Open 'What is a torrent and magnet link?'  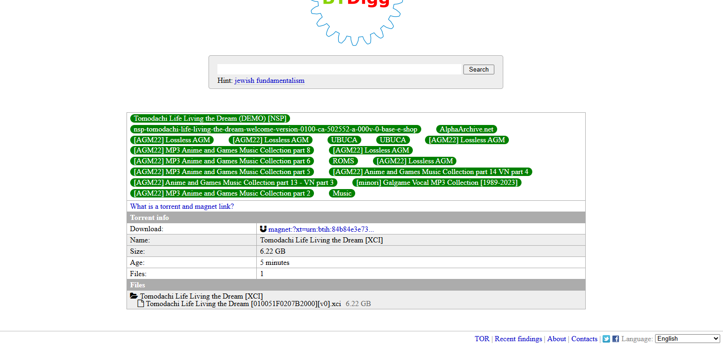click(182, 206)
